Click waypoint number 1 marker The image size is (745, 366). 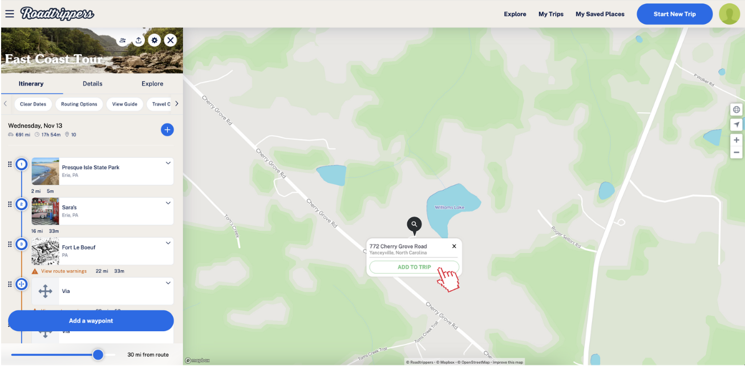(22, 164)
